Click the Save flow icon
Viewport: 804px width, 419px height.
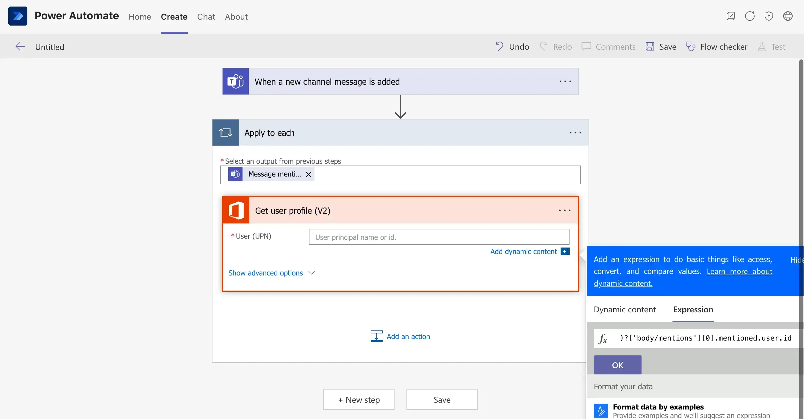649,46
